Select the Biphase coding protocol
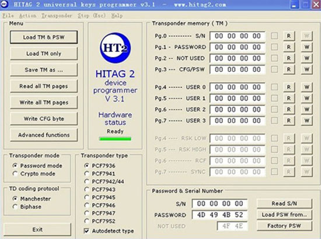Screen dimensions: 321x239 click(15, 206)
